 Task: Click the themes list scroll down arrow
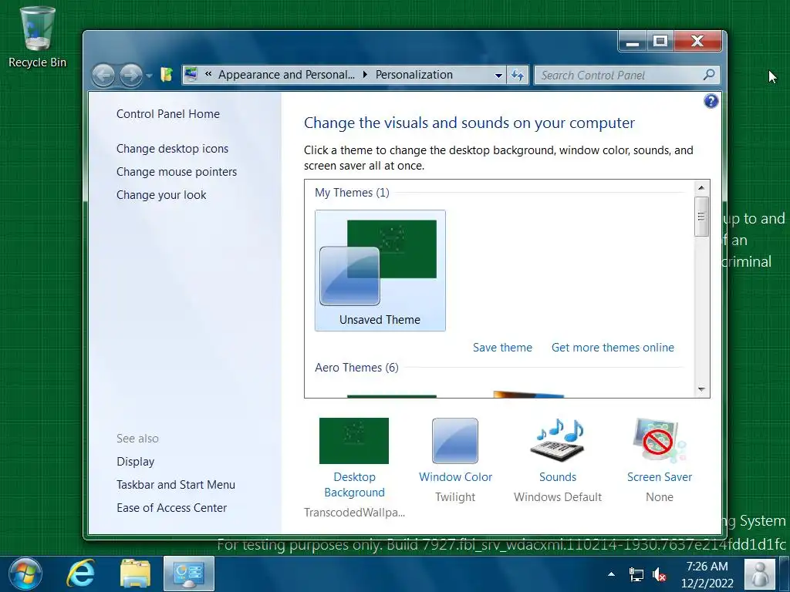tap(701, 389)
